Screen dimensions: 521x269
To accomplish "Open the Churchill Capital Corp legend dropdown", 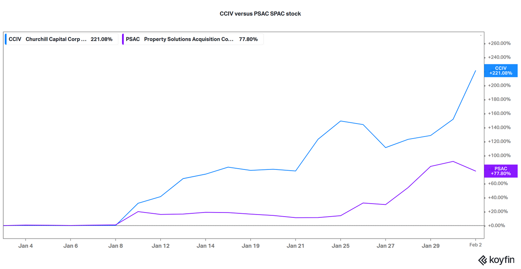I will (x=56, y=39).
